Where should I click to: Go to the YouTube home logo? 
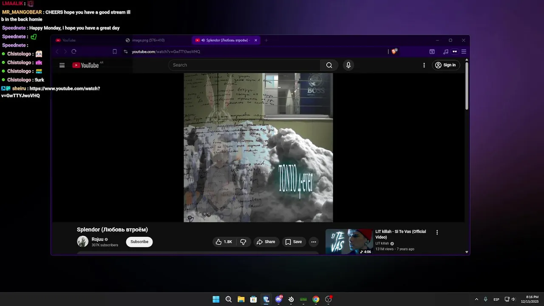tap(85, 65)
